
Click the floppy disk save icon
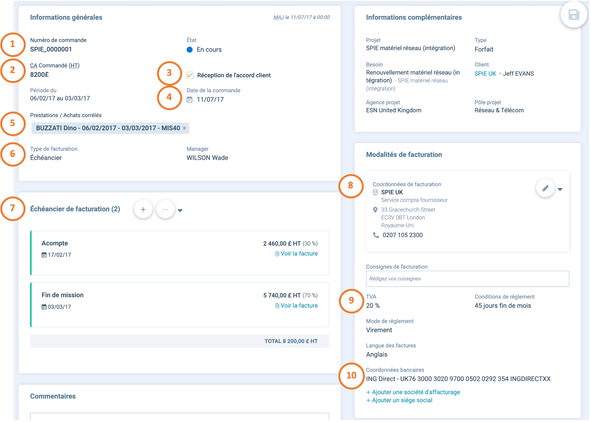[574, 15]
